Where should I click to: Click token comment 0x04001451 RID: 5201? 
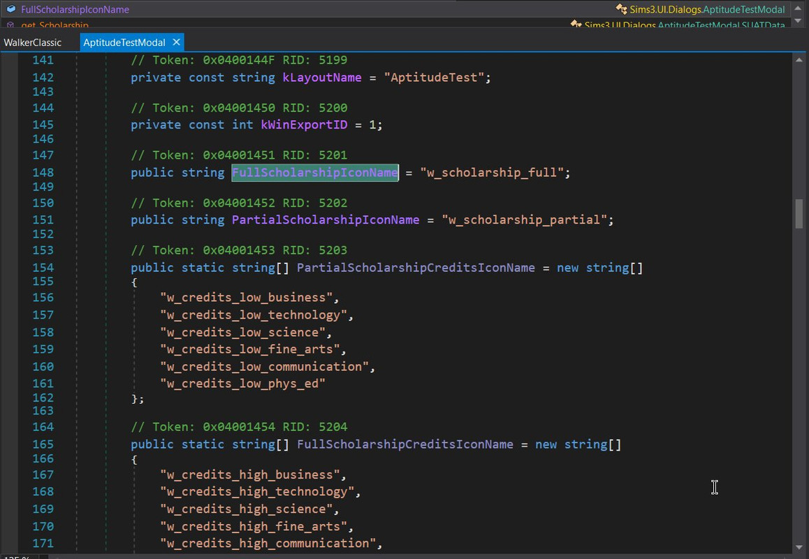point(239,155)
